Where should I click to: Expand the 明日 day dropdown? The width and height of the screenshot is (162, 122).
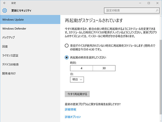[x=77, y=80]
